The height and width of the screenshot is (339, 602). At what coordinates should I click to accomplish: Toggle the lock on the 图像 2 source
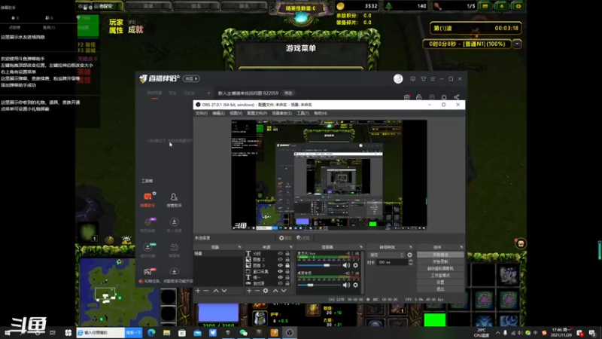click(287, 259)
